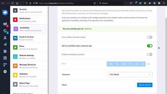Click the browser Search box

[x=111, y=3]
